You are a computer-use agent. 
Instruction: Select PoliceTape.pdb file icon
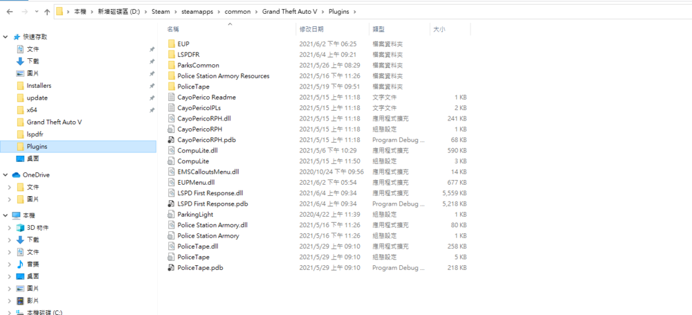click(172, 268)
